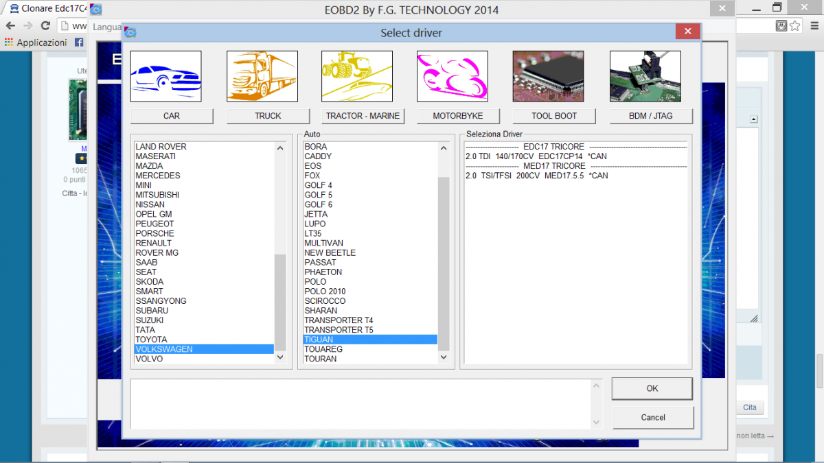Open the Facebook bookmark icon
The height and width of the screenshot is (463, 824).
click(79, 43)
